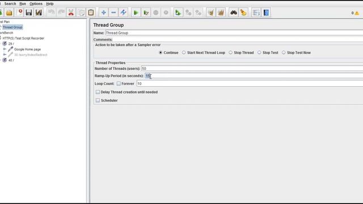Click the Reset search brush icon
This screenshot has height=204, width=363.
coord(243,12)
